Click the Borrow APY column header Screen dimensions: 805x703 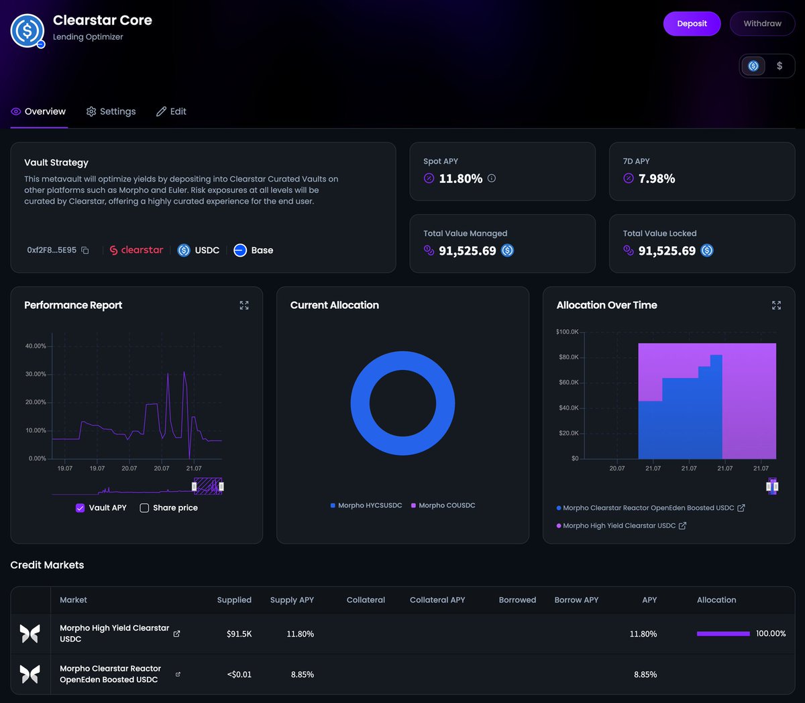coord(576,600)
